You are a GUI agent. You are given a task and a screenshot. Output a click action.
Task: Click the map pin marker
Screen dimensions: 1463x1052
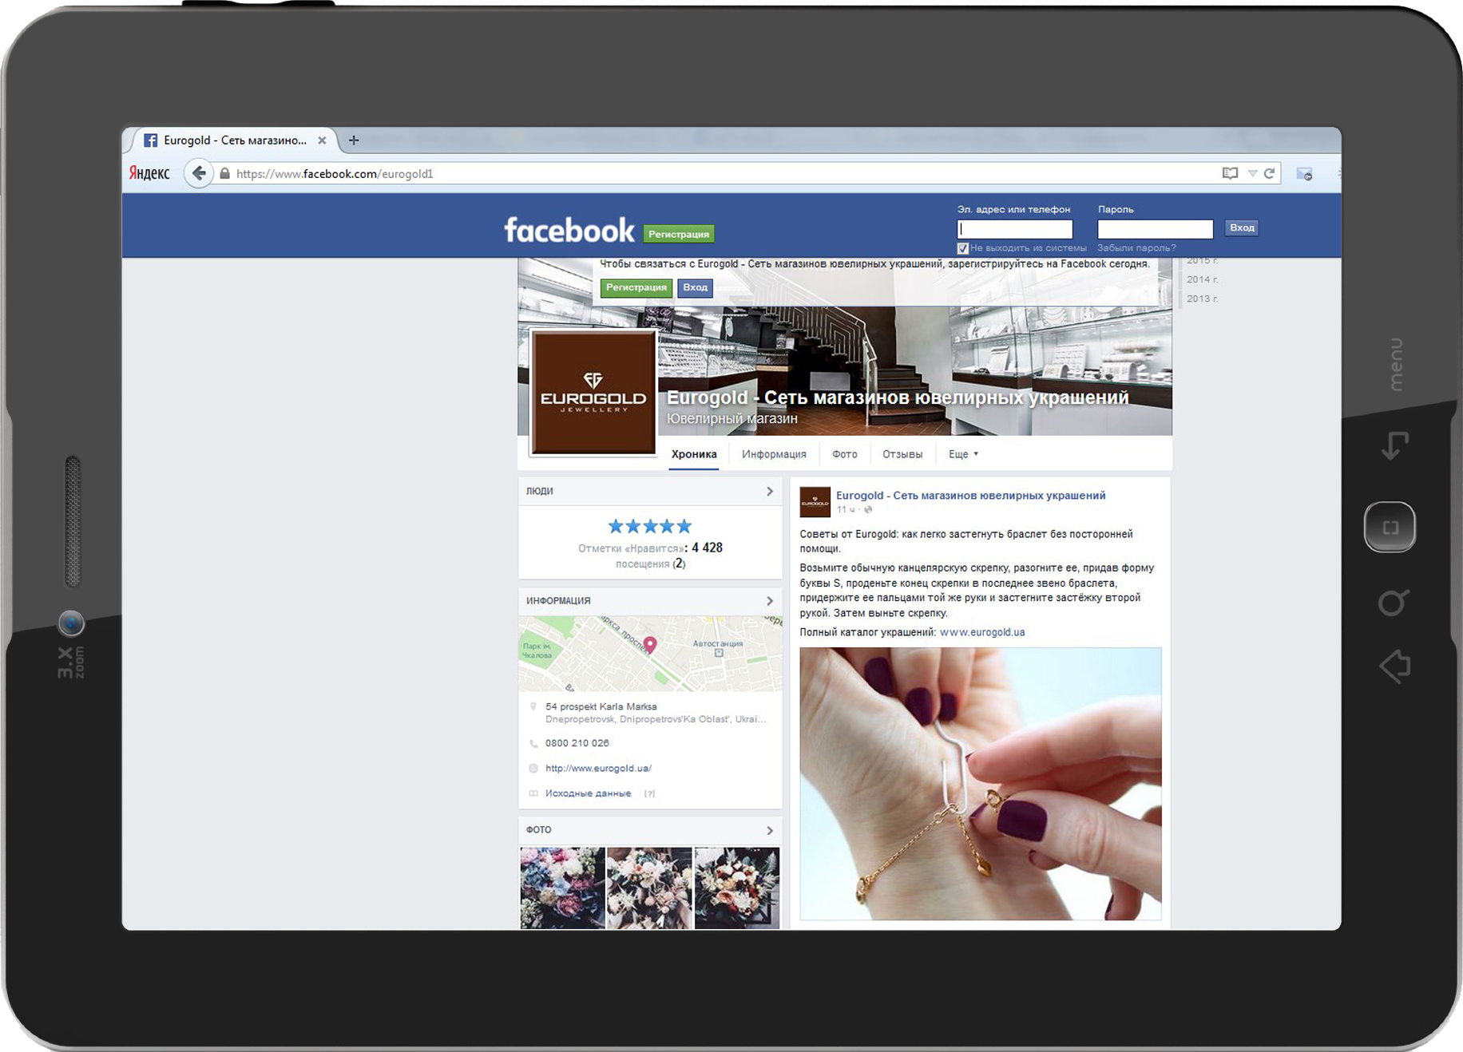click(x=650, y=645)
